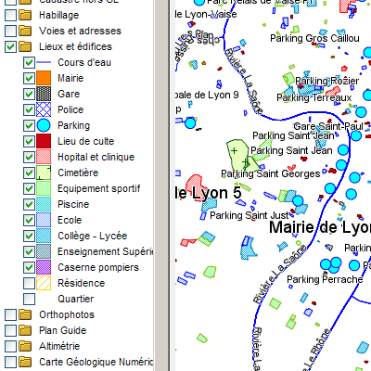Click the pink Hopital et clinique symbol
The height and width of the screenshot is (371, 371).
(44, 157)
